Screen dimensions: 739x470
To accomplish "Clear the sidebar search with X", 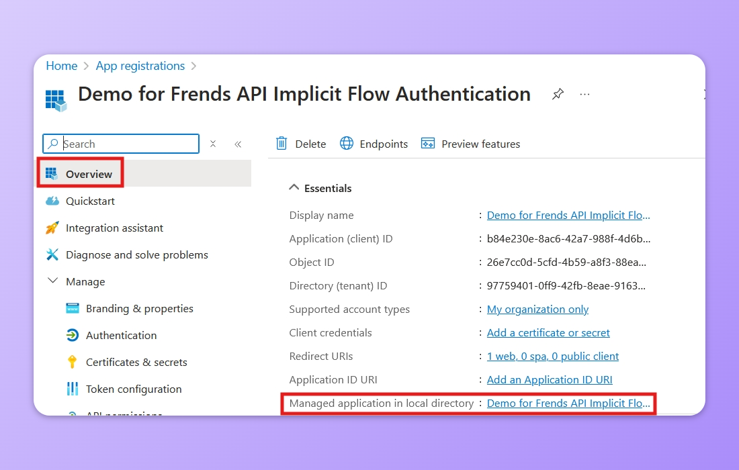I will coord(213,144).
